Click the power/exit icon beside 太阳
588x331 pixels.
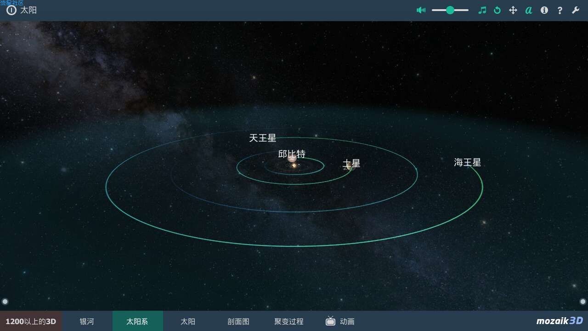pyautogui.click(x=11, y=10)
